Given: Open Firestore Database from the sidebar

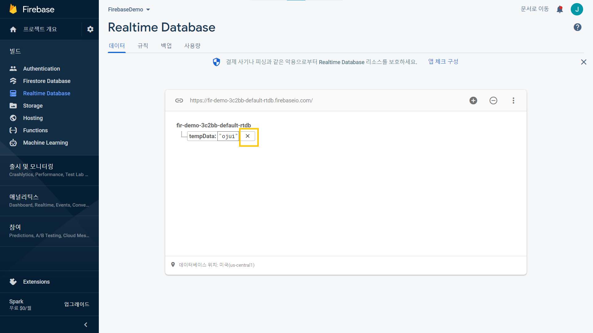Looking at the screenshot, I should [47, 81].
